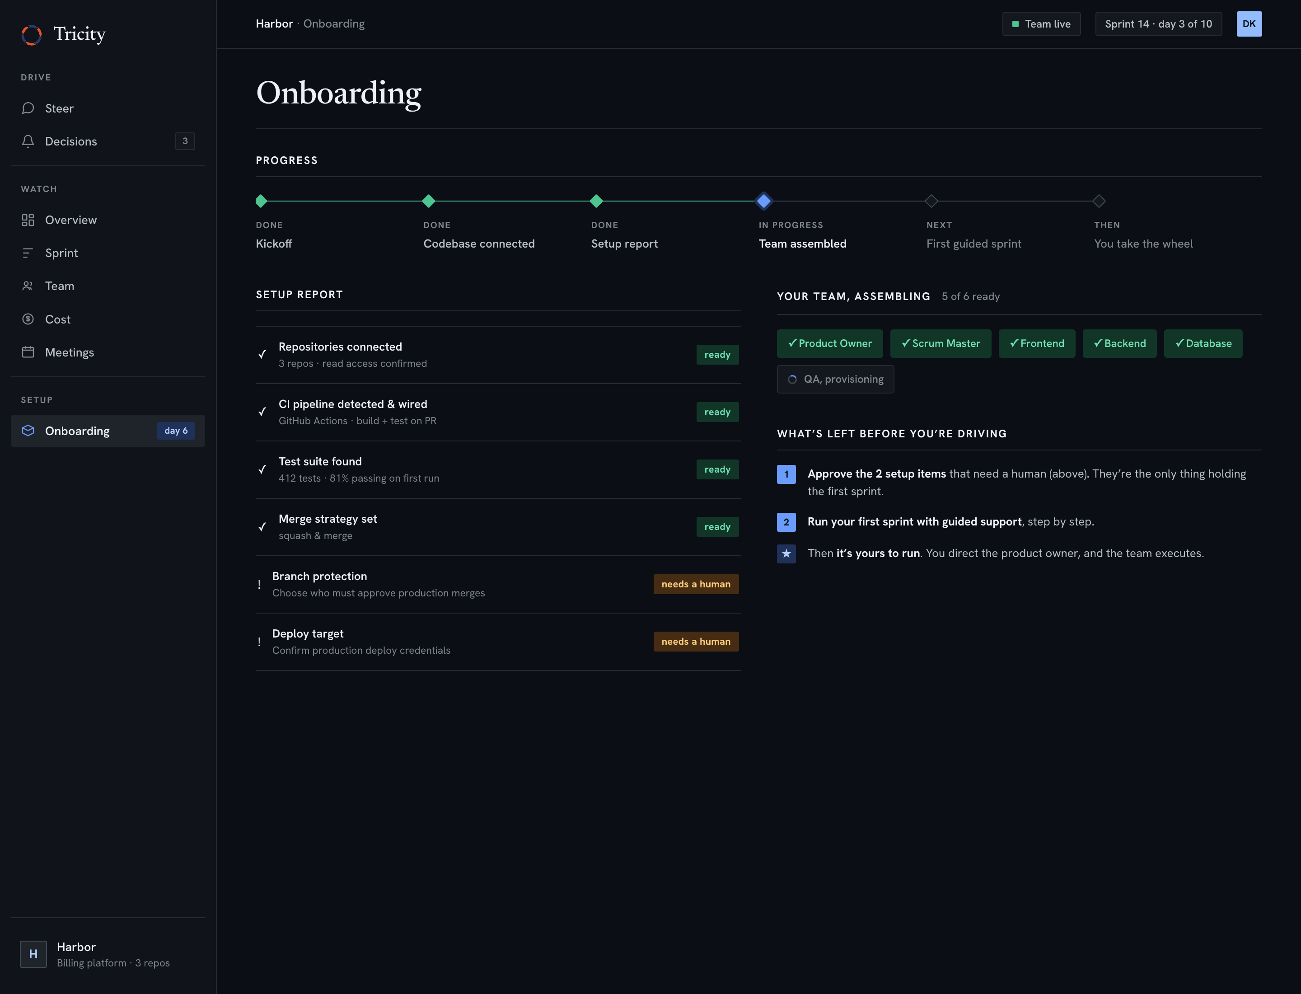Click needs a human badge for Branch protection
The height and width of the screenshot is (994, 1301).
click(x=696, y=584)
